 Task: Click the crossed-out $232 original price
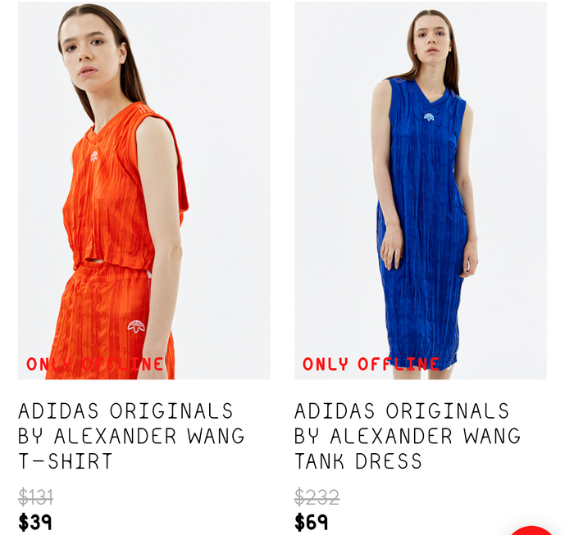click(x=317, y=497)
